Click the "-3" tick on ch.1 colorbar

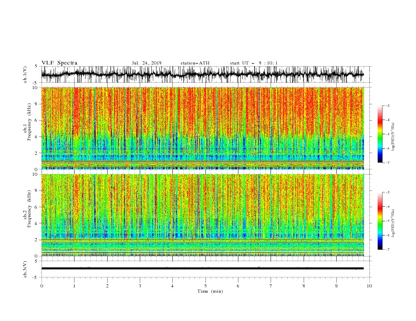387,105
